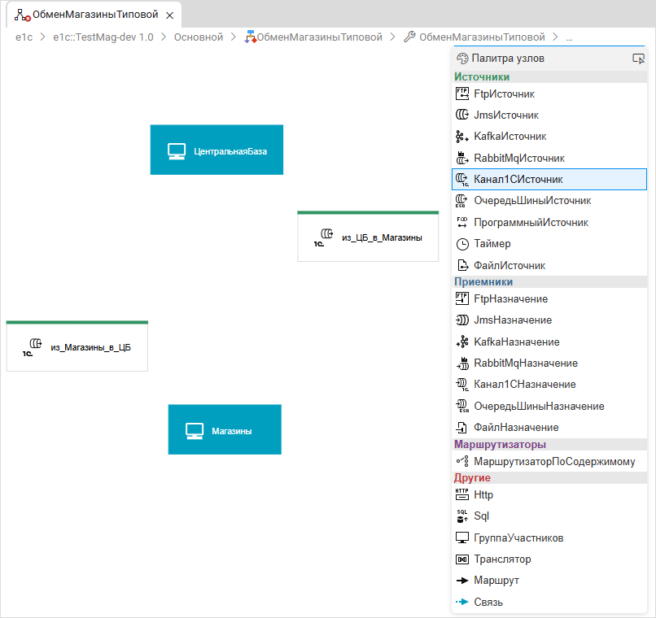
Task: Select the RabbitMqНазначение icon
Action: click(x=462, y=363)
